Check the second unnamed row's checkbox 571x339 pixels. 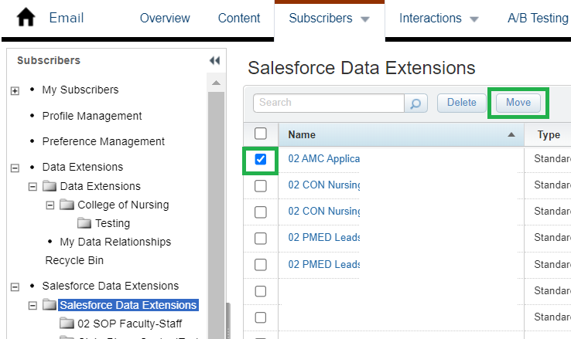[x=261, y=317]
